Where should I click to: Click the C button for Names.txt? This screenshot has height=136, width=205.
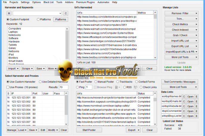184,97
